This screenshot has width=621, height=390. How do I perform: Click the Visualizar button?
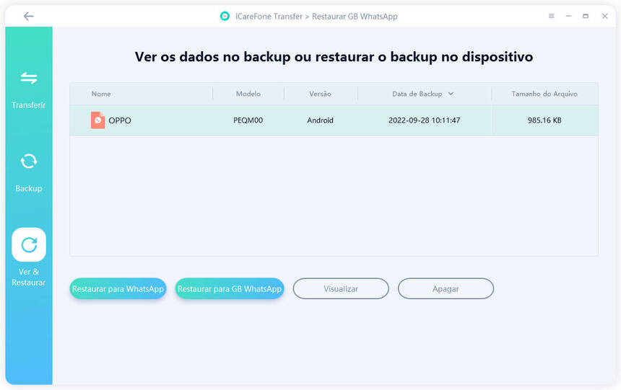click(x=341, y=288)
